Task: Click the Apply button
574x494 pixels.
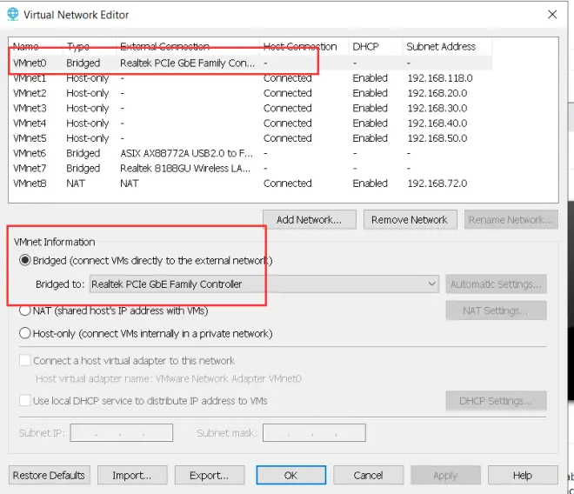Action: click(445, 476)
